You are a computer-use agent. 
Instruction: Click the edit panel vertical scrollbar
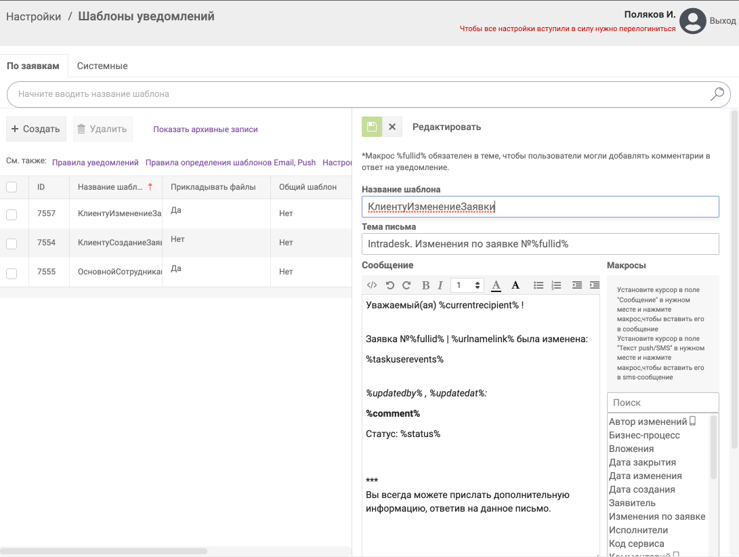coord(734,278)
